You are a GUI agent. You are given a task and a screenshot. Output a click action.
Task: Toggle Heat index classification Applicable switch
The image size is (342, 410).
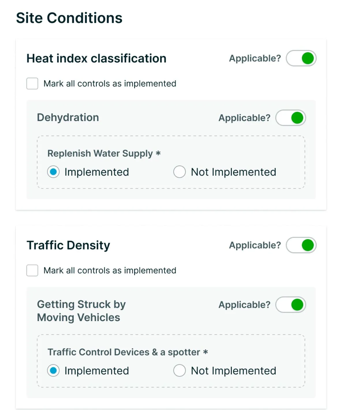301,58
